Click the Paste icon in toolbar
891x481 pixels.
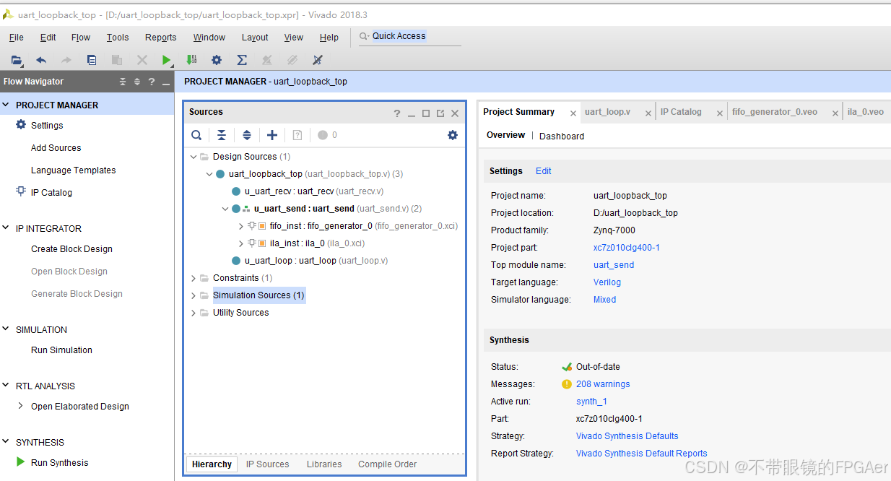point(116,60)
